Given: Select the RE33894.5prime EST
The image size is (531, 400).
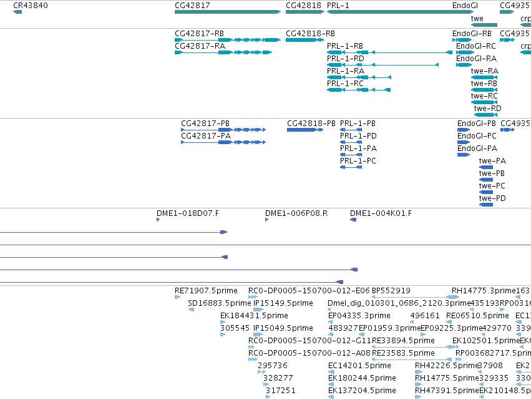Looking at the screenshot, I should 412,347.
